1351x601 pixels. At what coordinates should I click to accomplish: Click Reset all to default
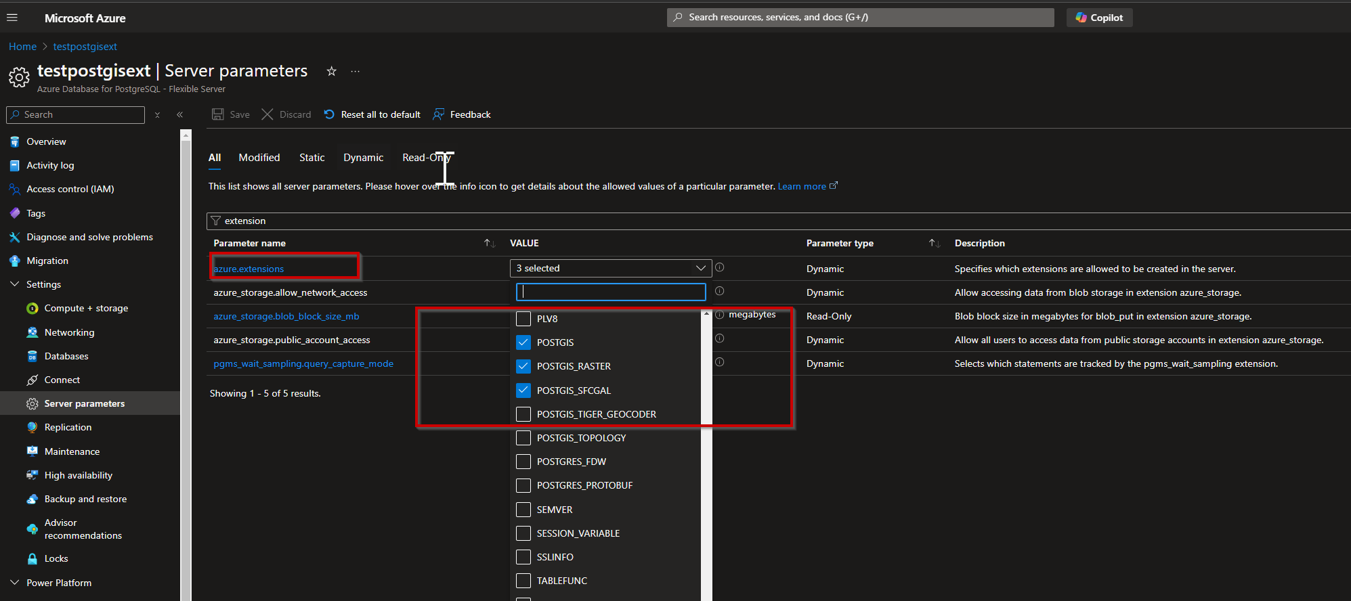372,114
